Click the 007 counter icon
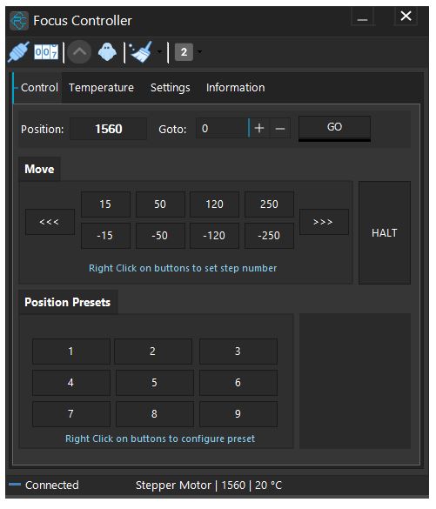Image resolution: width=436 pixels, height=509 pixels. [46, 52]
